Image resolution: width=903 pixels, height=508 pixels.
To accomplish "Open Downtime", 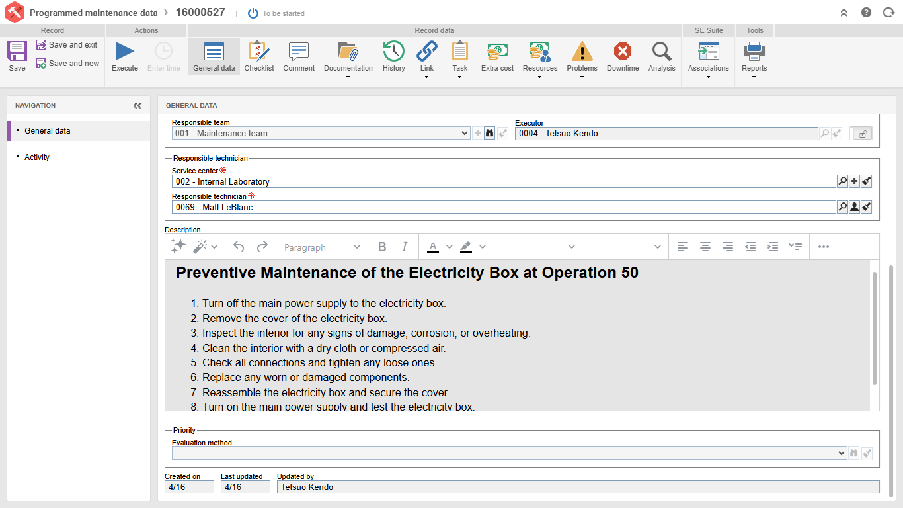I will point(623,57).
